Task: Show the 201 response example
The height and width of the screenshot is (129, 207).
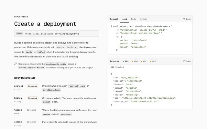Action: (126, 61)
